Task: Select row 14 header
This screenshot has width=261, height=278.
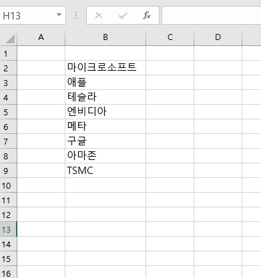Action: click(8, 244)
